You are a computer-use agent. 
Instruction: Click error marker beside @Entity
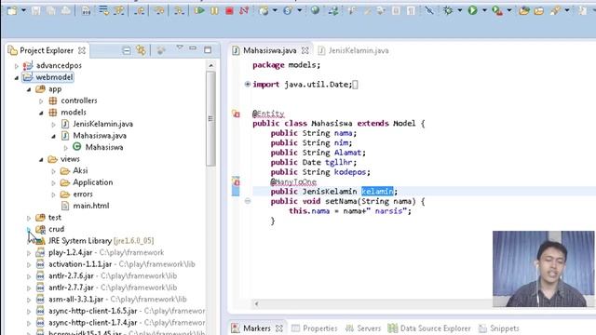(x=236, y=114)
